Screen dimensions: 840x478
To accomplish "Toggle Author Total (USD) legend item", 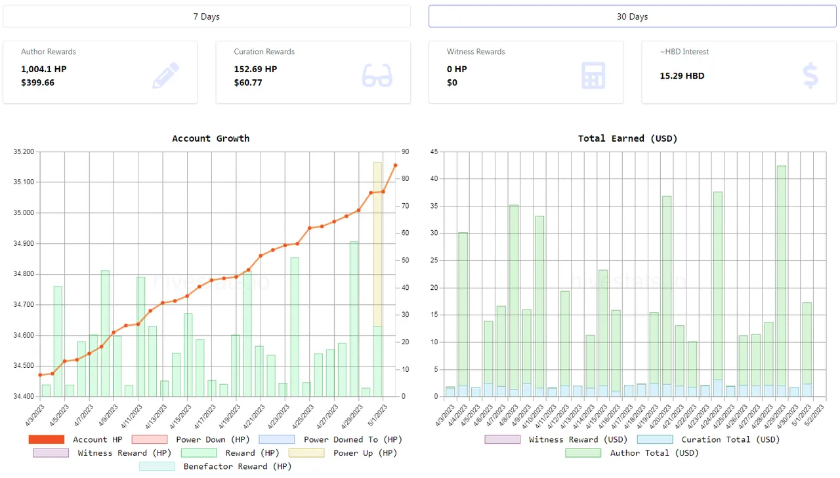I will [x=632, y=453].
